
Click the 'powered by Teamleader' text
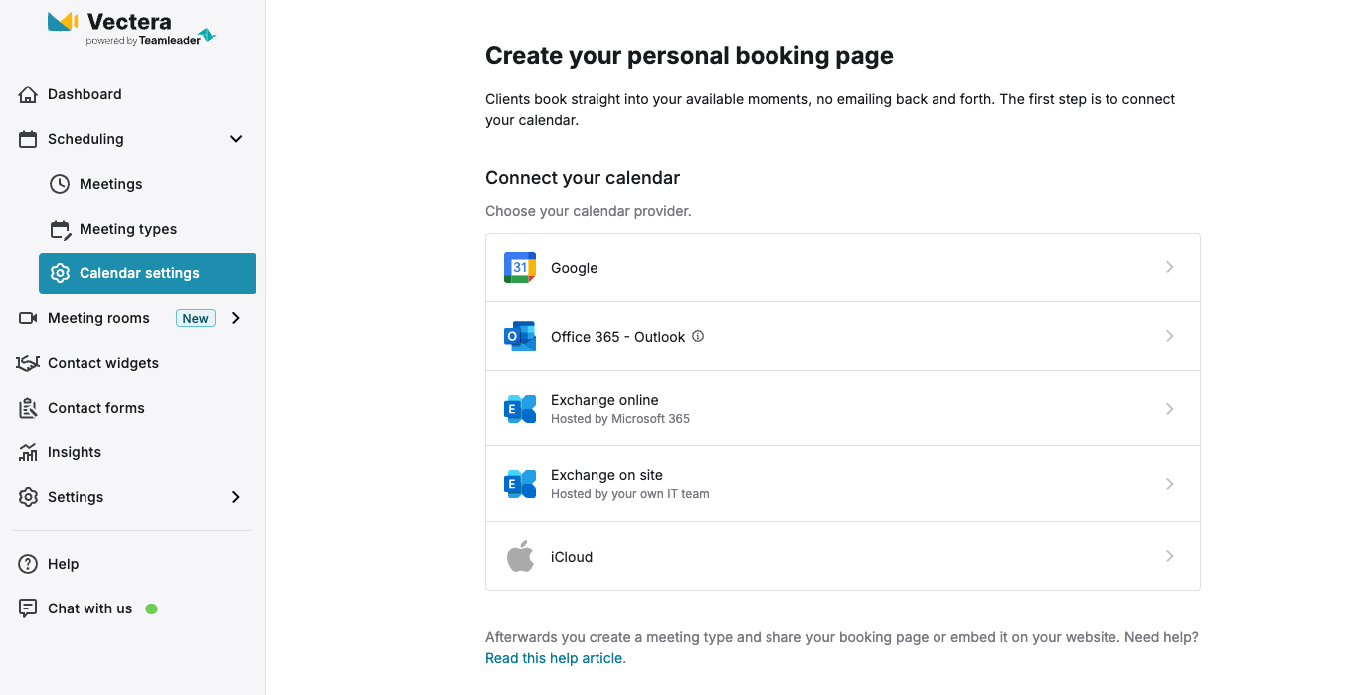click(x=143, y=41)
